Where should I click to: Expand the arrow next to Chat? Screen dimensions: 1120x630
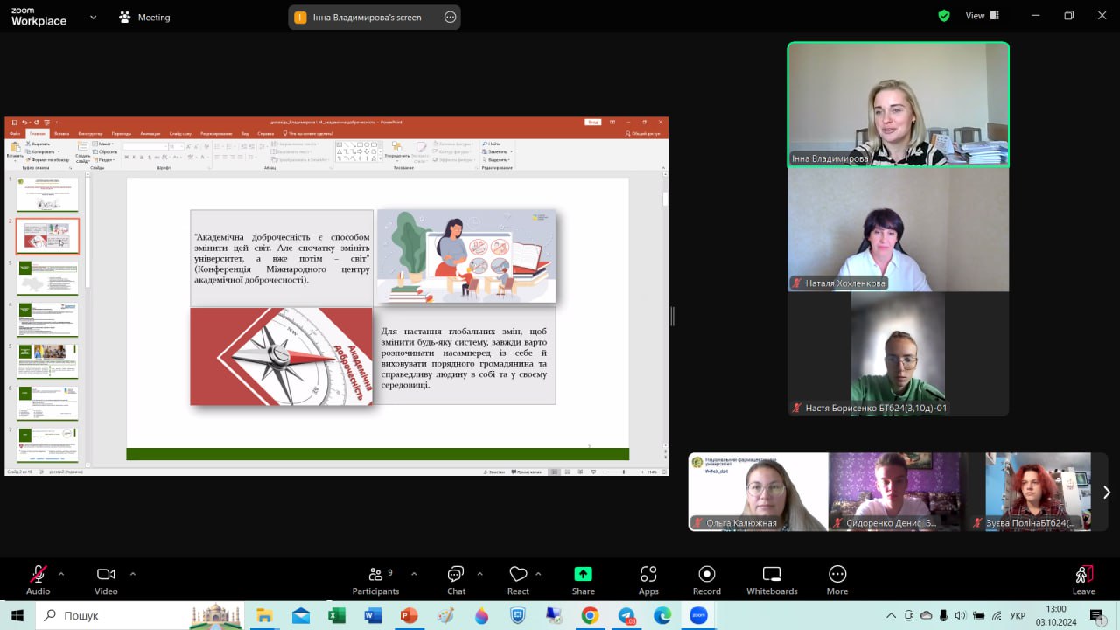click(479, 574)
